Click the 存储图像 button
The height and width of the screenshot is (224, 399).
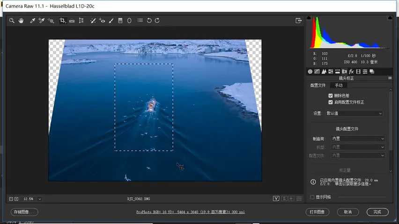tap(24, 212)
